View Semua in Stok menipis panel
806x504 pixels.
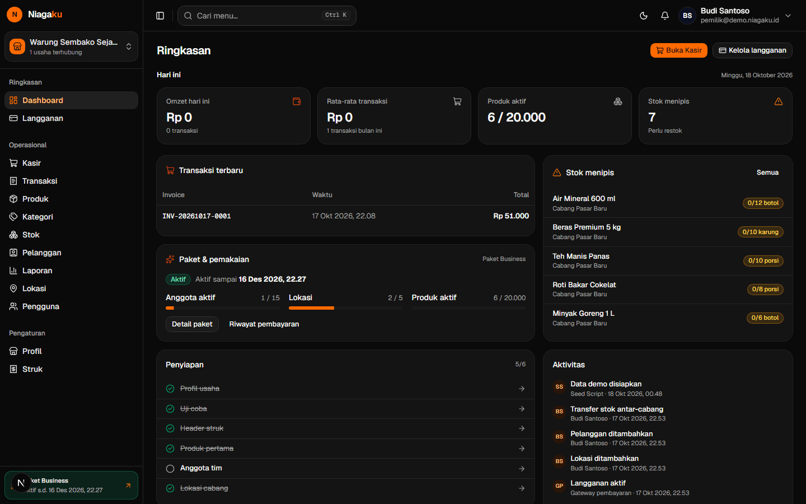(x=767, y=172)
